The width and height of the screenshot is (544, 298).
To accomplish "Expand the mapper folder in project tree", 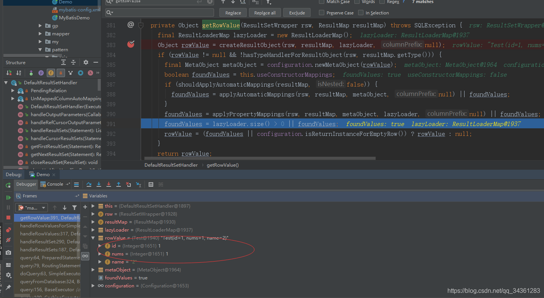I will coord(40,34).
